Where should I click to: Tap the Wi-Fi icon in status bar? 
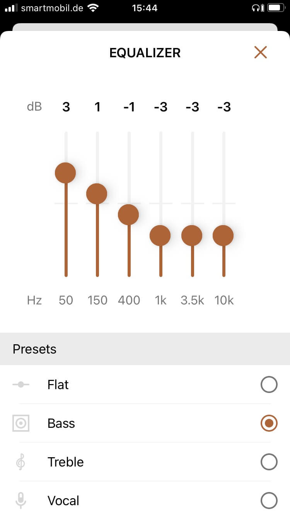point(93,8)
